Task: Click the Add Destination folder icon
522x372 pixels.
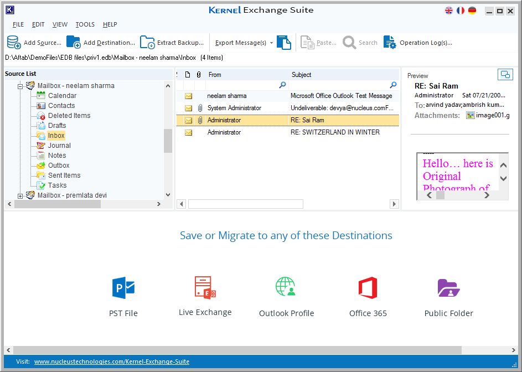Action: coord(73,42)
